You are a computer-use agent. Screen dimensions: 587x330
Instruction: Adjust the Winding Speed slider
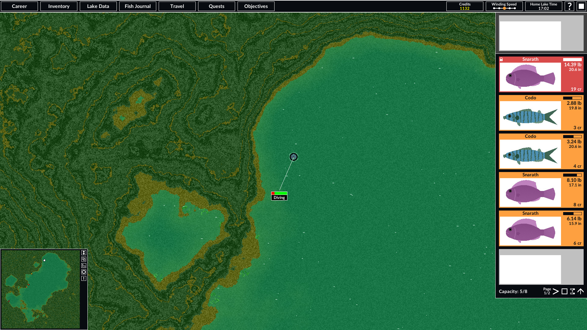tap(504, 8)
